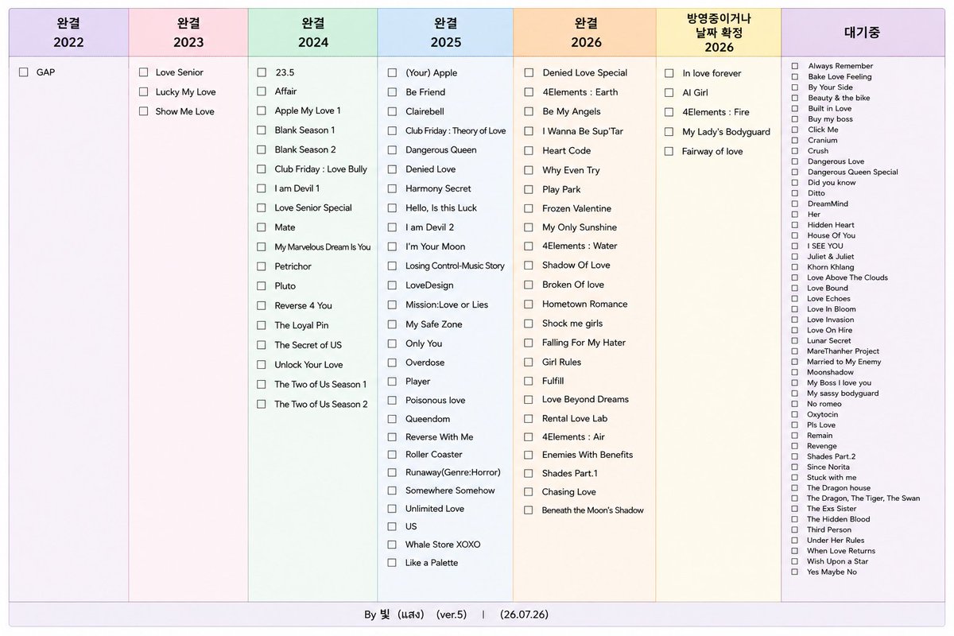Tick the AI Girl checkbox
954x636 pixels.
click(x=669, y=93)
